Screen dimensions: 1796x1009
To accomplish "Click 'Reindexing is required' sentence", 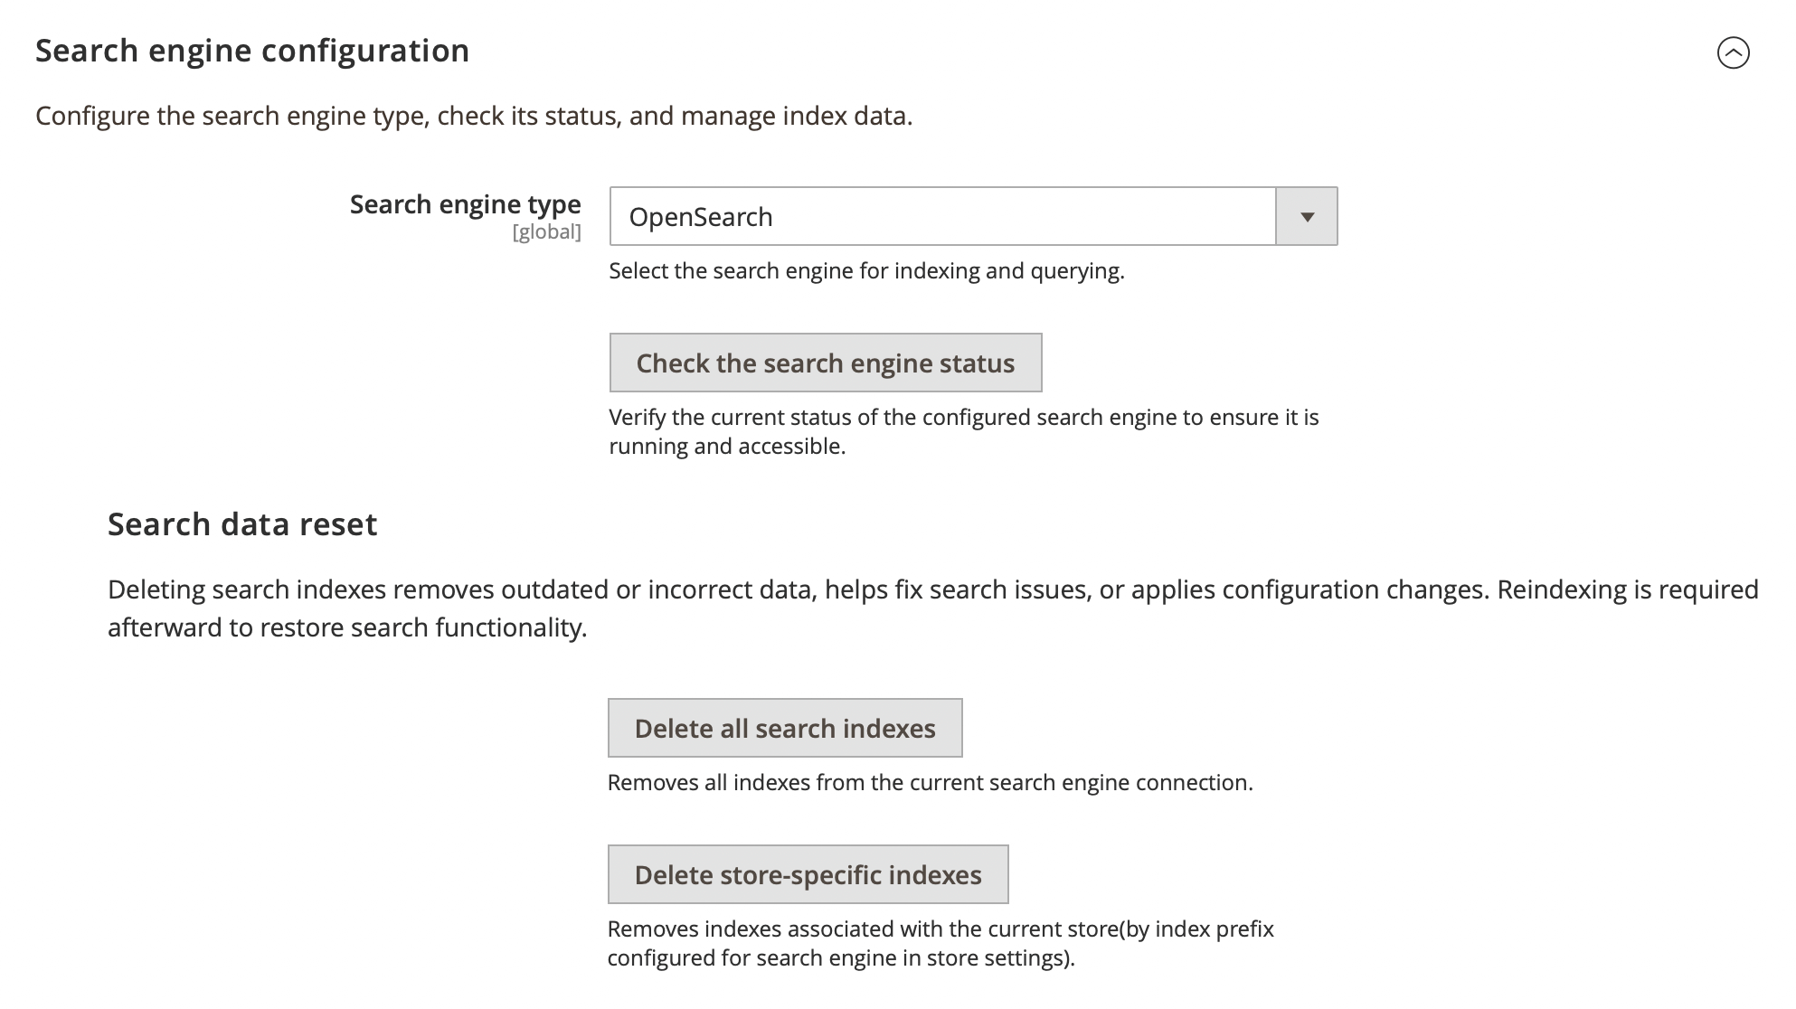I will click(x=1628, y=589).
